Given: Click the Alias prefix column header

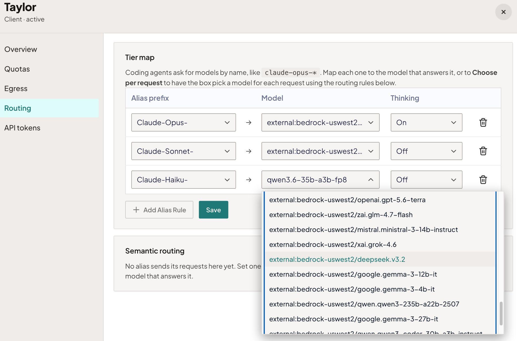Looking at the screenshot, I should click(150, 98).
